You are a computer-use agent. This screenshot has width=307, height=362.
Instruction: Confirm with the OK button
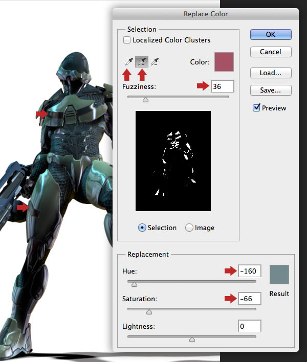click(271, 34)
